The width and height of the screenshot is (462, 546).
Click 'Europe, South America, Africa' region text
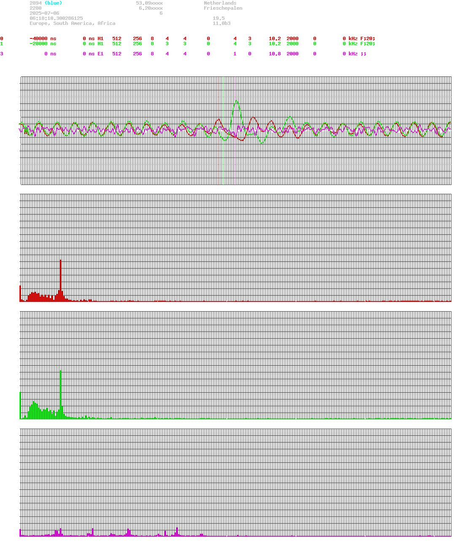pos(72,23)
